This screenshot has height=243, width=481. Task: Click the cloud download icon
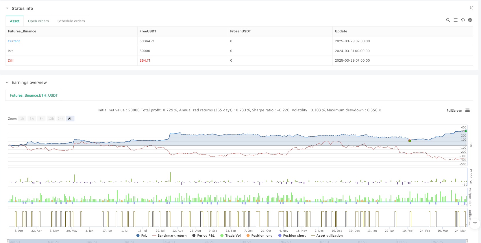(463, 20)
